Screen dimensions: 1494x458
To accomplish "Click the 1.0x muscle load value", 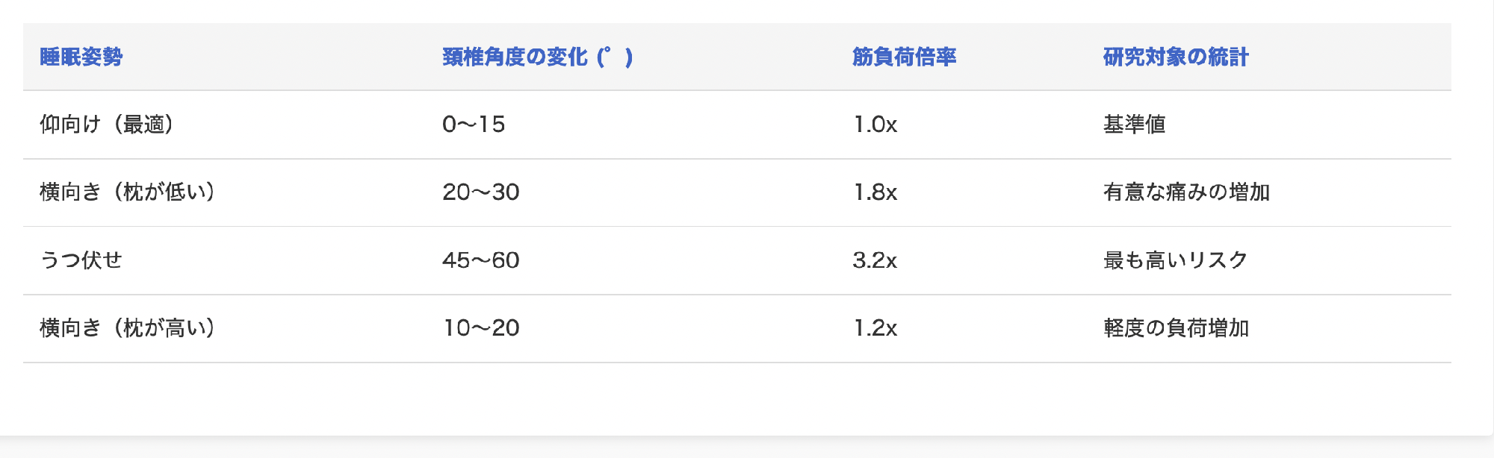I will point(875,125).
